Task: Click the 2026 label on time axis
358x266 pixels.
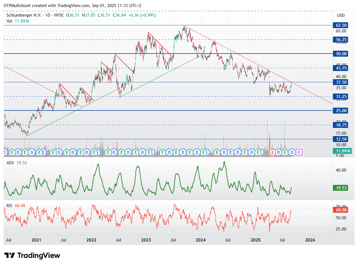Action: (x=310, y=240)
